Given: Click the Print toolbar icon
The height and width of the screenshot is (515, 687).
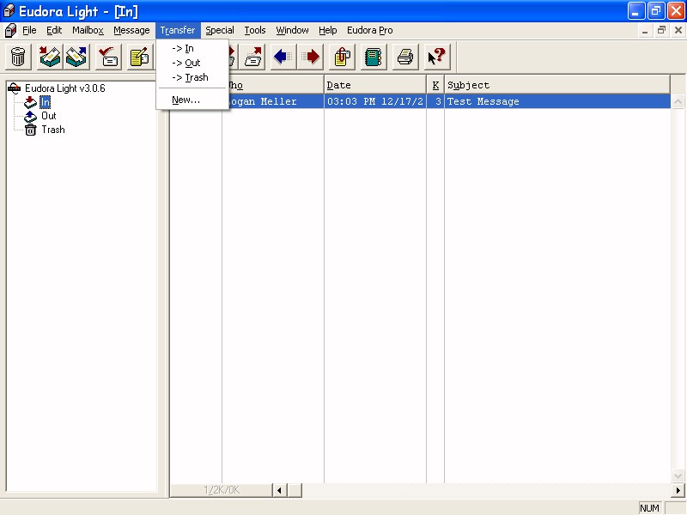Looking at the screenshot, I should pyautogui.click(x=405, y=57).
